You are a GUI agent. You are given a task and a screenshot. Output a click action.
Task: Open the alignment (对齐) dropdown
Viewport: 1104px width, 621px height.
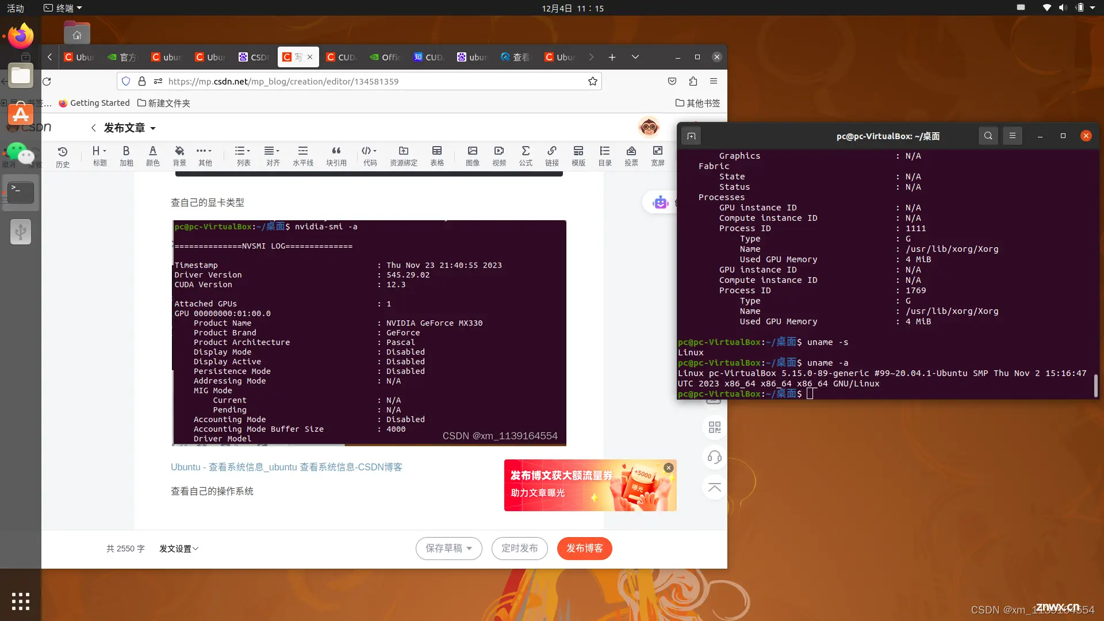273,156
